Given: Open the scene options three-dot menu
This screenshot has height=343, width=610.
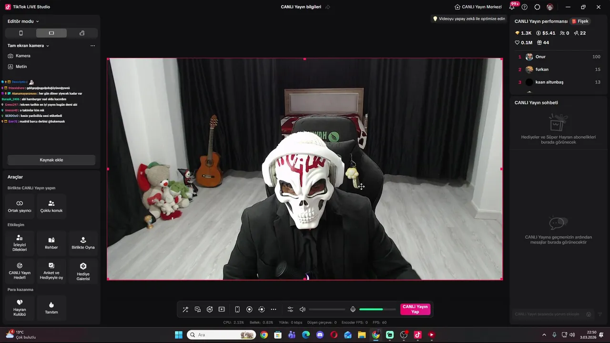Looking at the screenshot, I should [x=92, y=46].
